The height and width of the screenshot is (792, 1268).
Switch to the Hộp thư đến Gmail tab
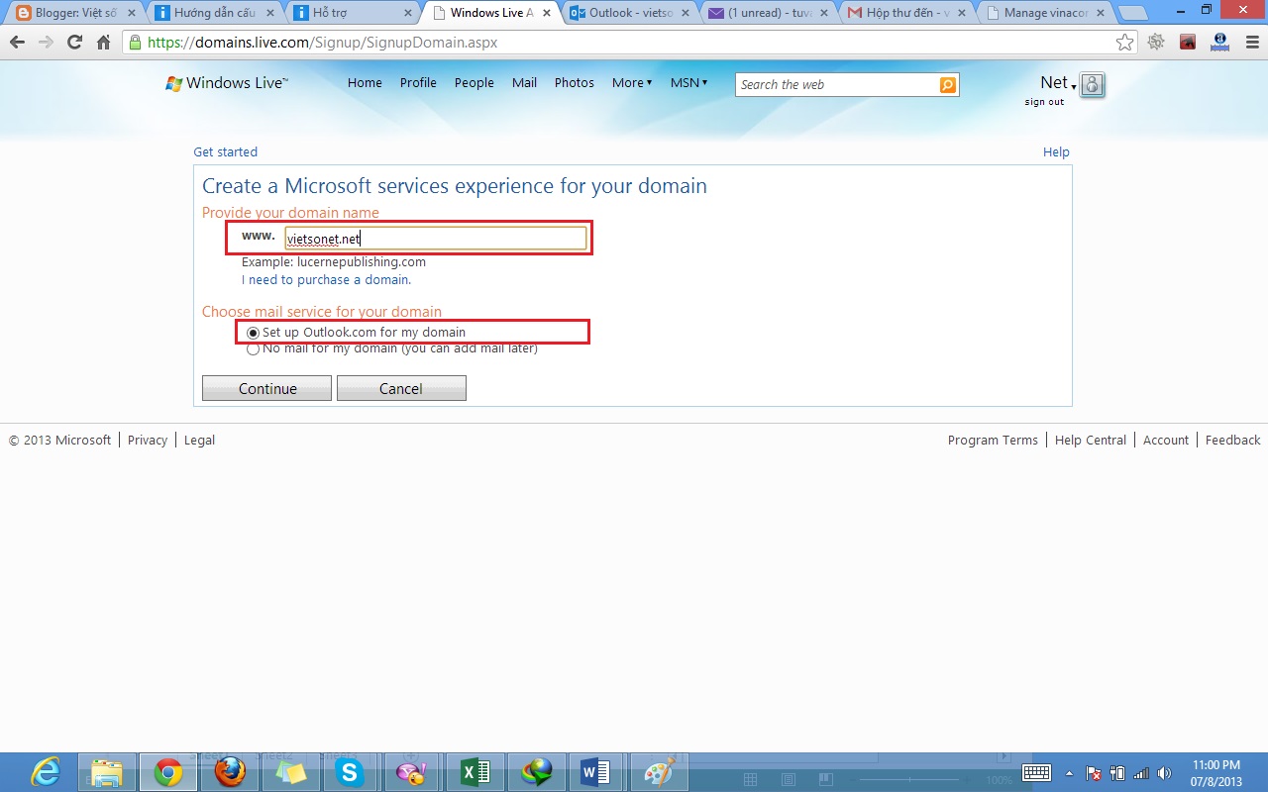906,14
